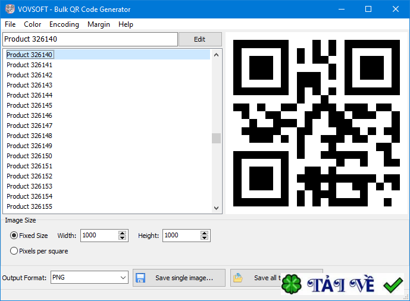Click the VOVSOFT app icon in title bar

(x=9, y=10)
